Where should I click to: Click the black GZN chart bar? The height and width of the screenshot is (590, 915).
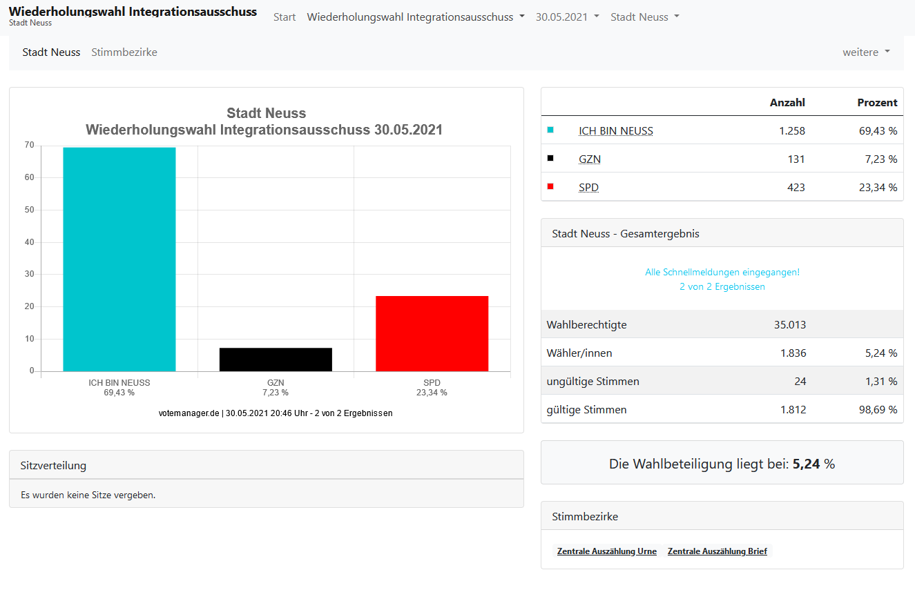tap(276, 360)
